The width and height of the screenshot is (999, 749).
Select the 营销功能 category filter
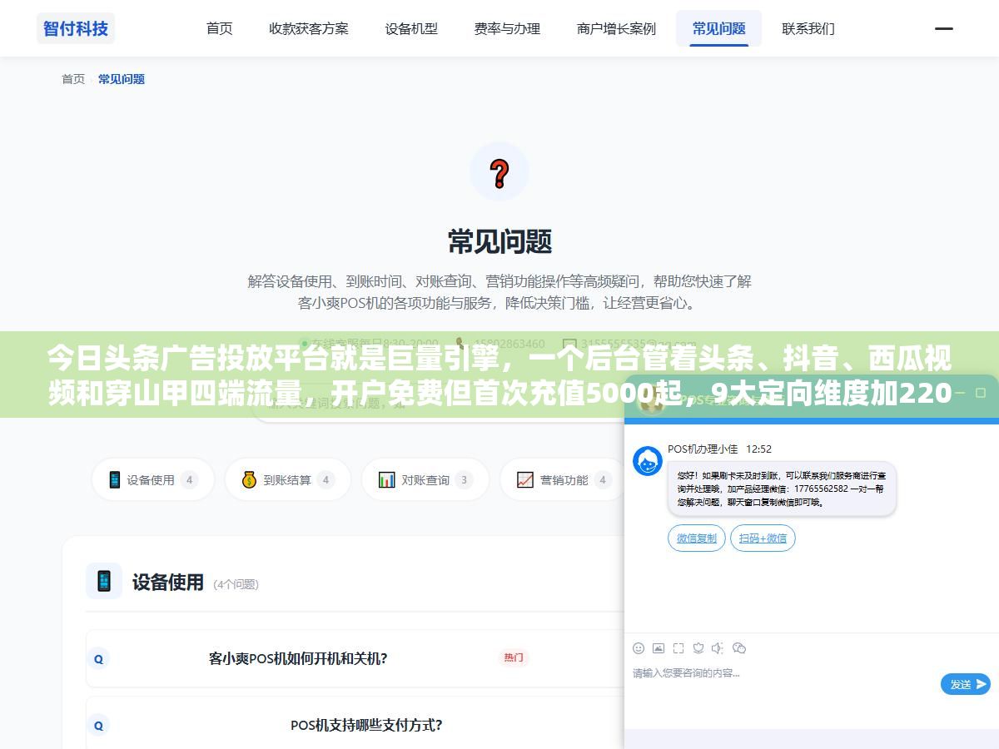point(564,479)
